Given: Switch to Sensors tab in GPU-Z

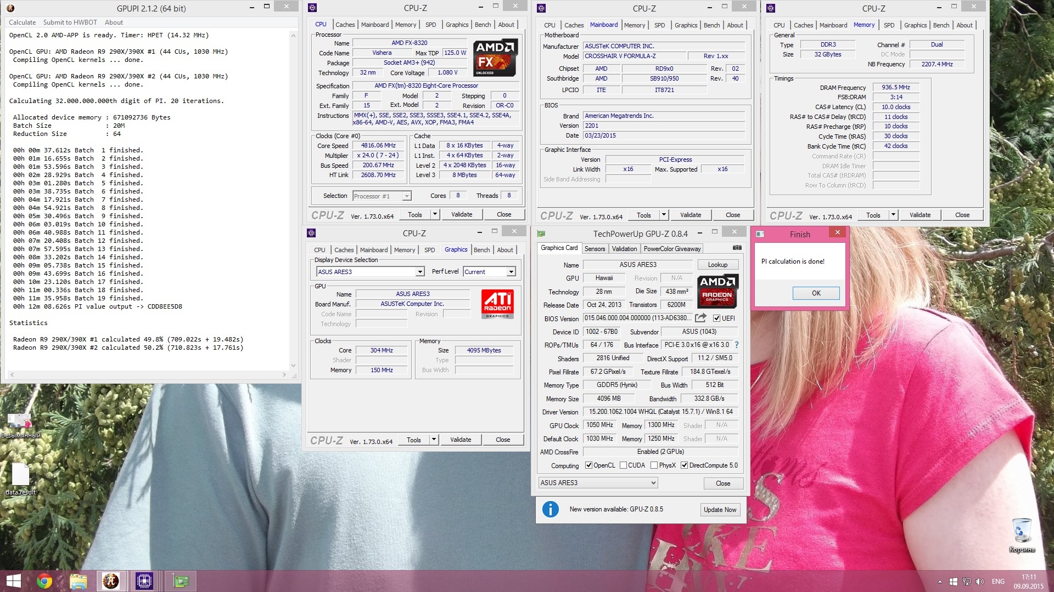Looking at the screenshot, I should pos(595,249).
